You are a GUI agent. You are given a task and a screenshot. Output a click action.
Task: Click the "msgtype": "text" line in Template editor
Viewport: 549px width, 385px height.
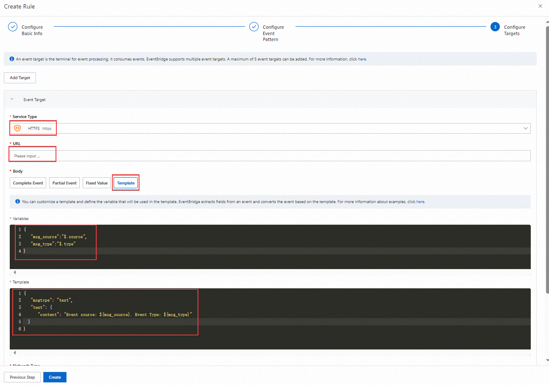[x=52, y=300]
